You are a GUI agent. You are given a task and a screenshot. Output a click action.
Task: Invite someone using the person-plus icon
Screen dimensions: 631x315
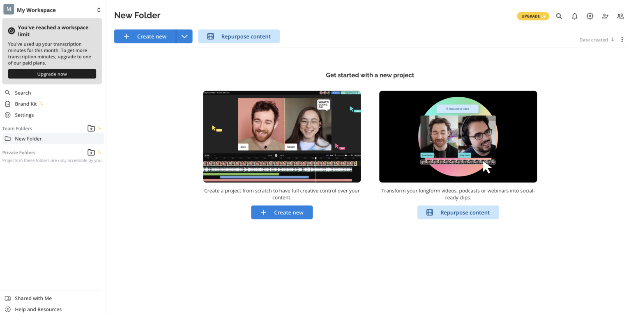605,16
